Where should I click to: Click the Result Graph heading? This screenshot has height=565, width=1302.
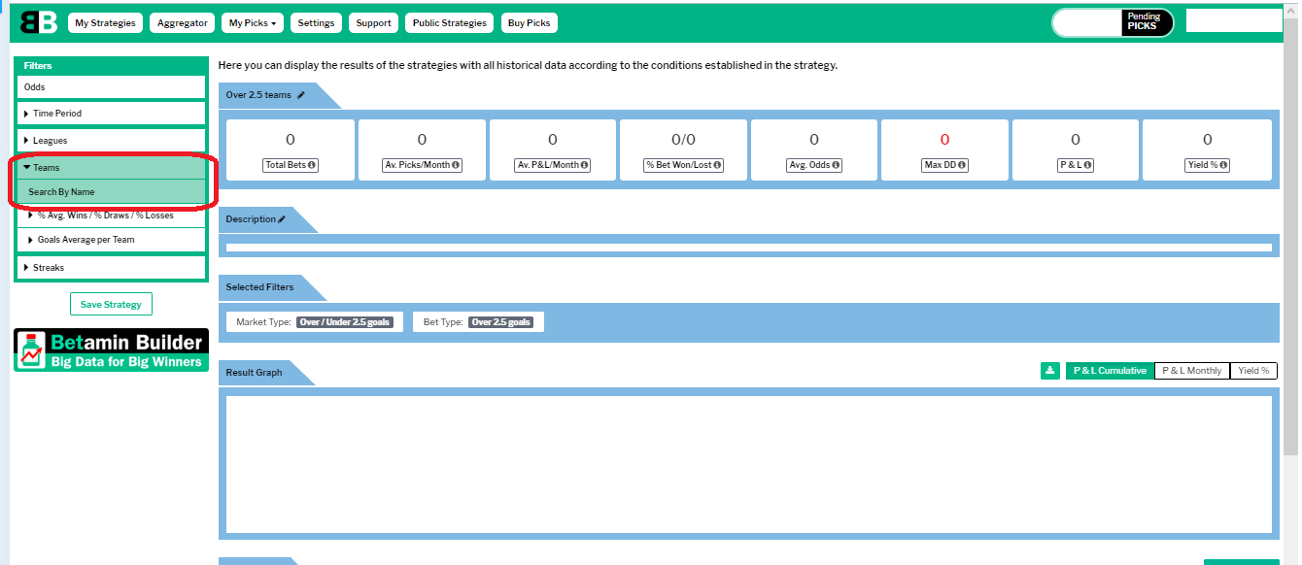pos(254,373)
